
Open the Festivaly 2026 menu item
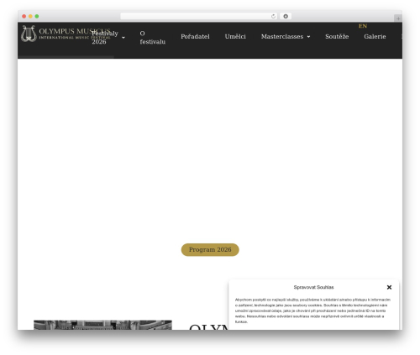[x=105, y=38]
